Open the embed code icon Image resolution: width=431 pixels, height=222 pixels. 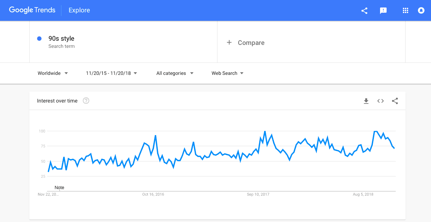(380, 101)
